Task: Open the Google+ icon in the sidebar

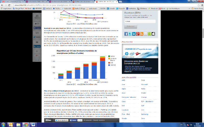Action: [x=138, y=34]
